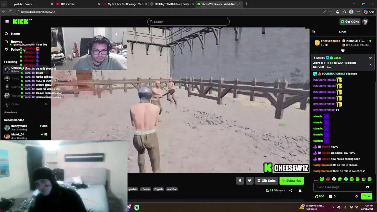Screen dimensions: 377x212
Task: Open browser settings and more menu
Action: [358, 12]
